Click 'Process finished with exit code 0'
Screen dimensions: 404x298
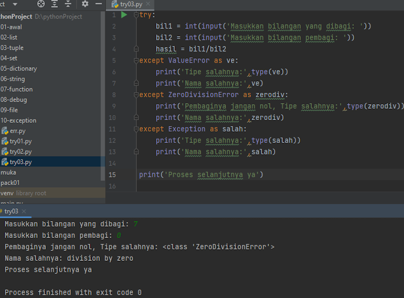(x=73, y=293)
